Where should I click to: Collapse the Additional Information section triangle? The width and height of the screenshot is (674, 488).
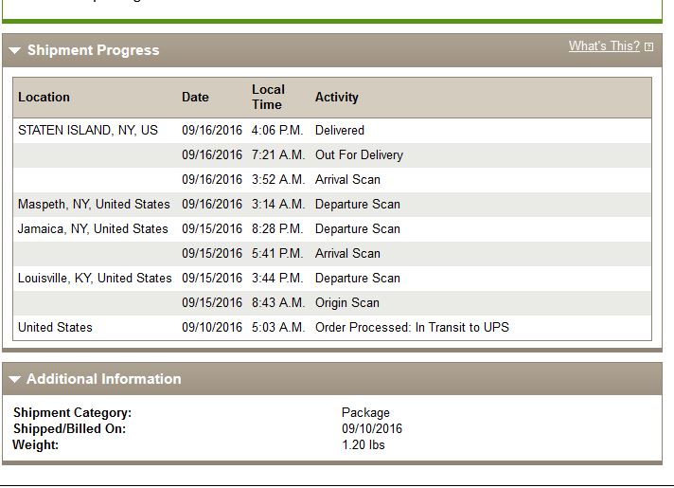point(14,379)
